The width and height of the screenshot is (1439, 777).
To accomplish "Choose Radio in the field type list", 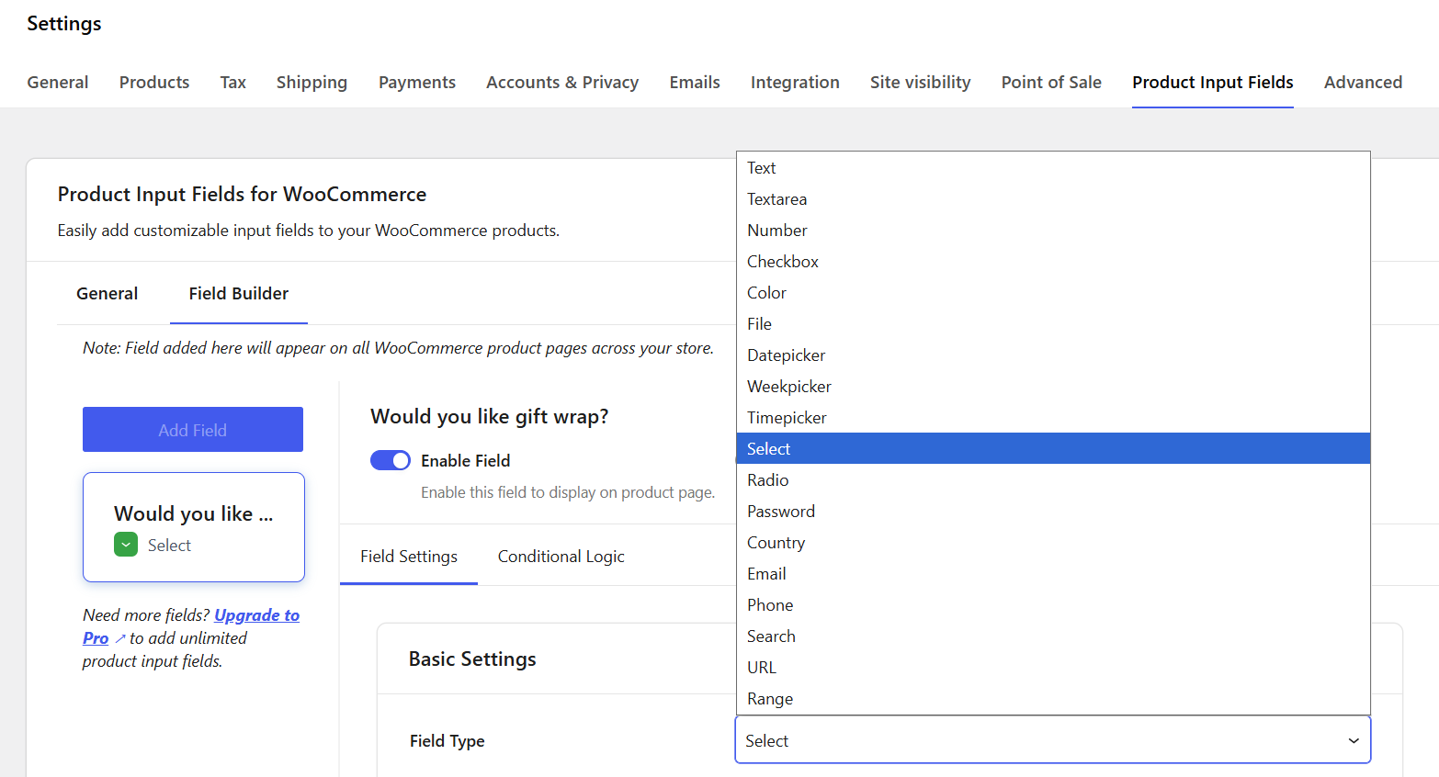I will point(1053,480).
